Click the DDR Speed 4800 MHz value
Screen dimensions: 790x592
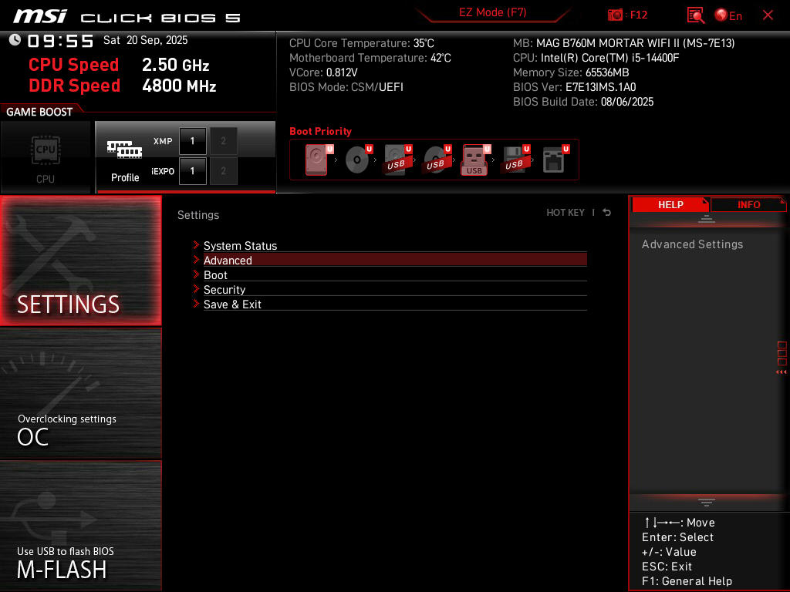pyautogui.click(x=179, y=86)
